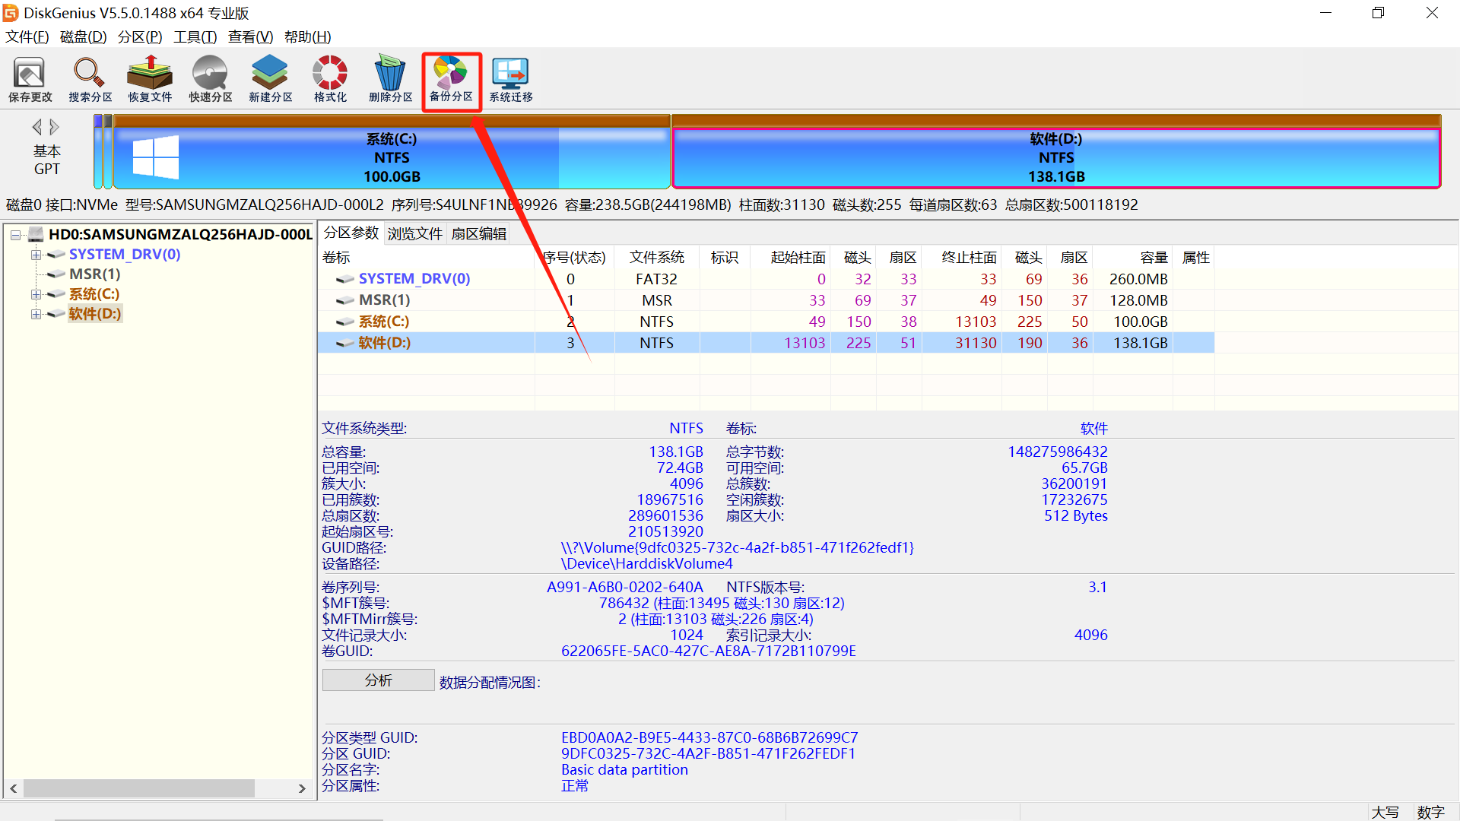Screen dimensions: 1460x821
Task: Select the 系统(C:) partition bar in disk map
Action: (392, 158)
